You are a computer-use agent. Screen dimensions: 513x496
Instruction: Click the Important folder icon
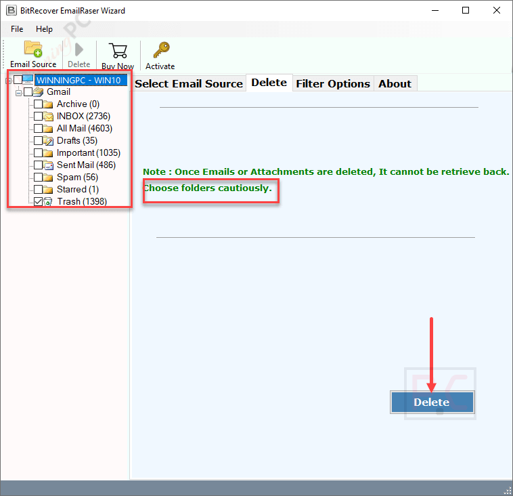[x=48, y=153]
